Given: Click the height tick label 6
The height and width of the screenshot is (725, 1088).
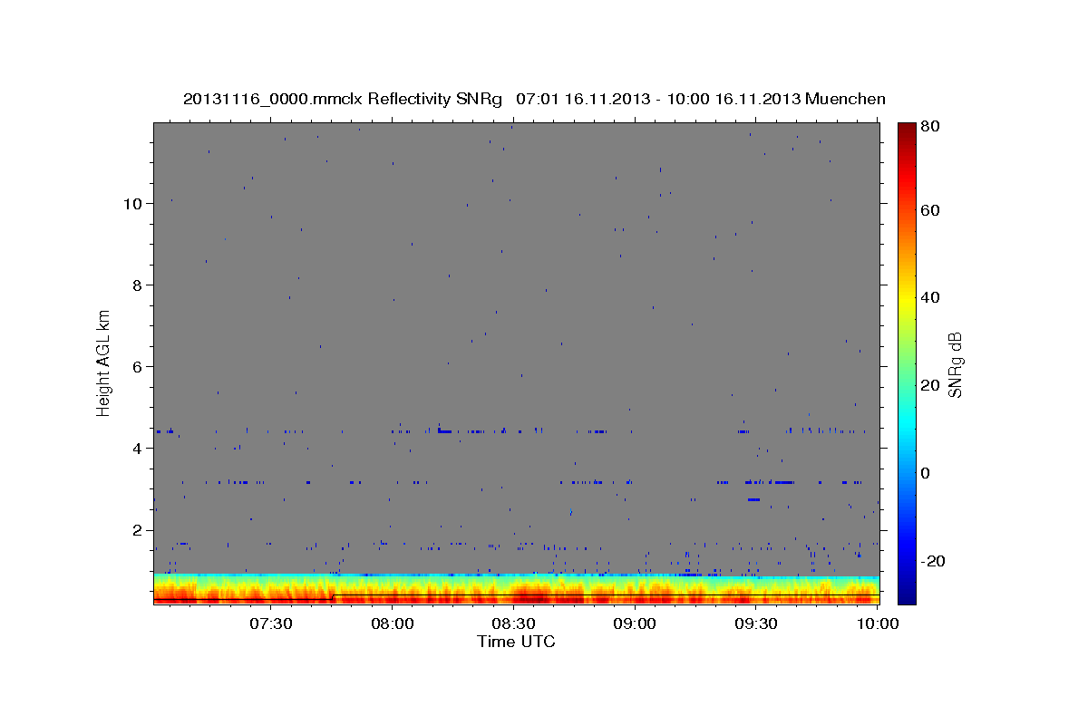Looking at the screenshot, I should point(138,366).
